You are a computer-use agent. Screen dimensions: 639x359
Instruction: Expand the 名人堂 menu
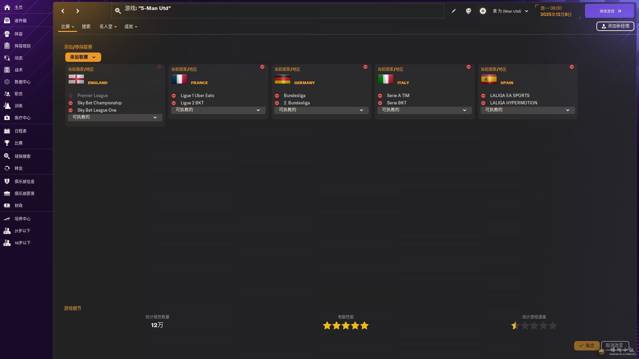tap(108, 27)
